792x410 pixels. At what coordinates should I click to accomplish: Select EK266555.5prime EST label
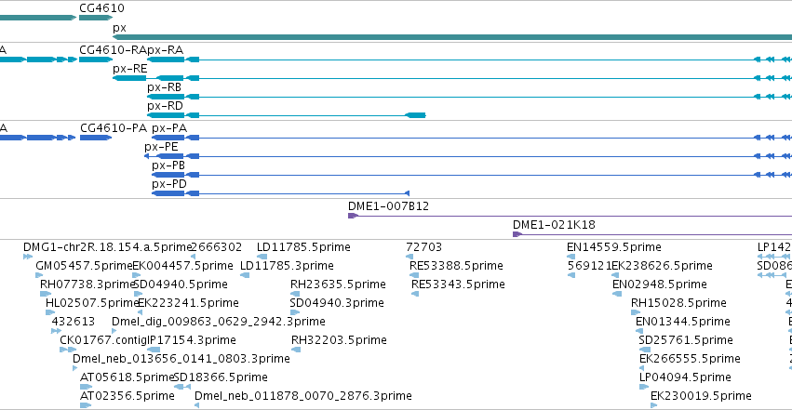point(690,359)
